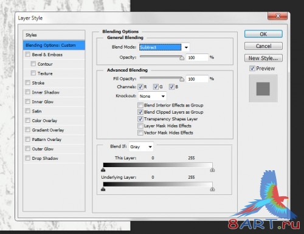This screenshot has height=234, width=304.
Task: Open Gradient Overlay settings in list
Action: coord(48,130)
